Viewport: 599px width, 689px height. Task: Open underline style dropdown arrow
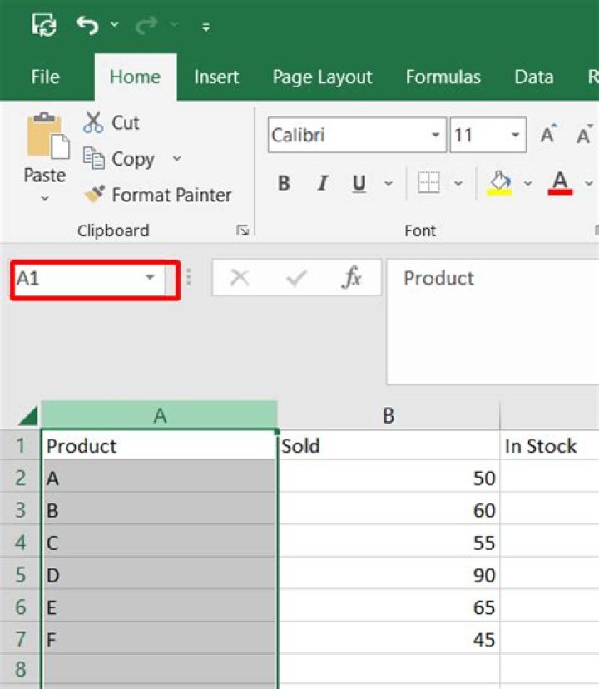[389, 183]
